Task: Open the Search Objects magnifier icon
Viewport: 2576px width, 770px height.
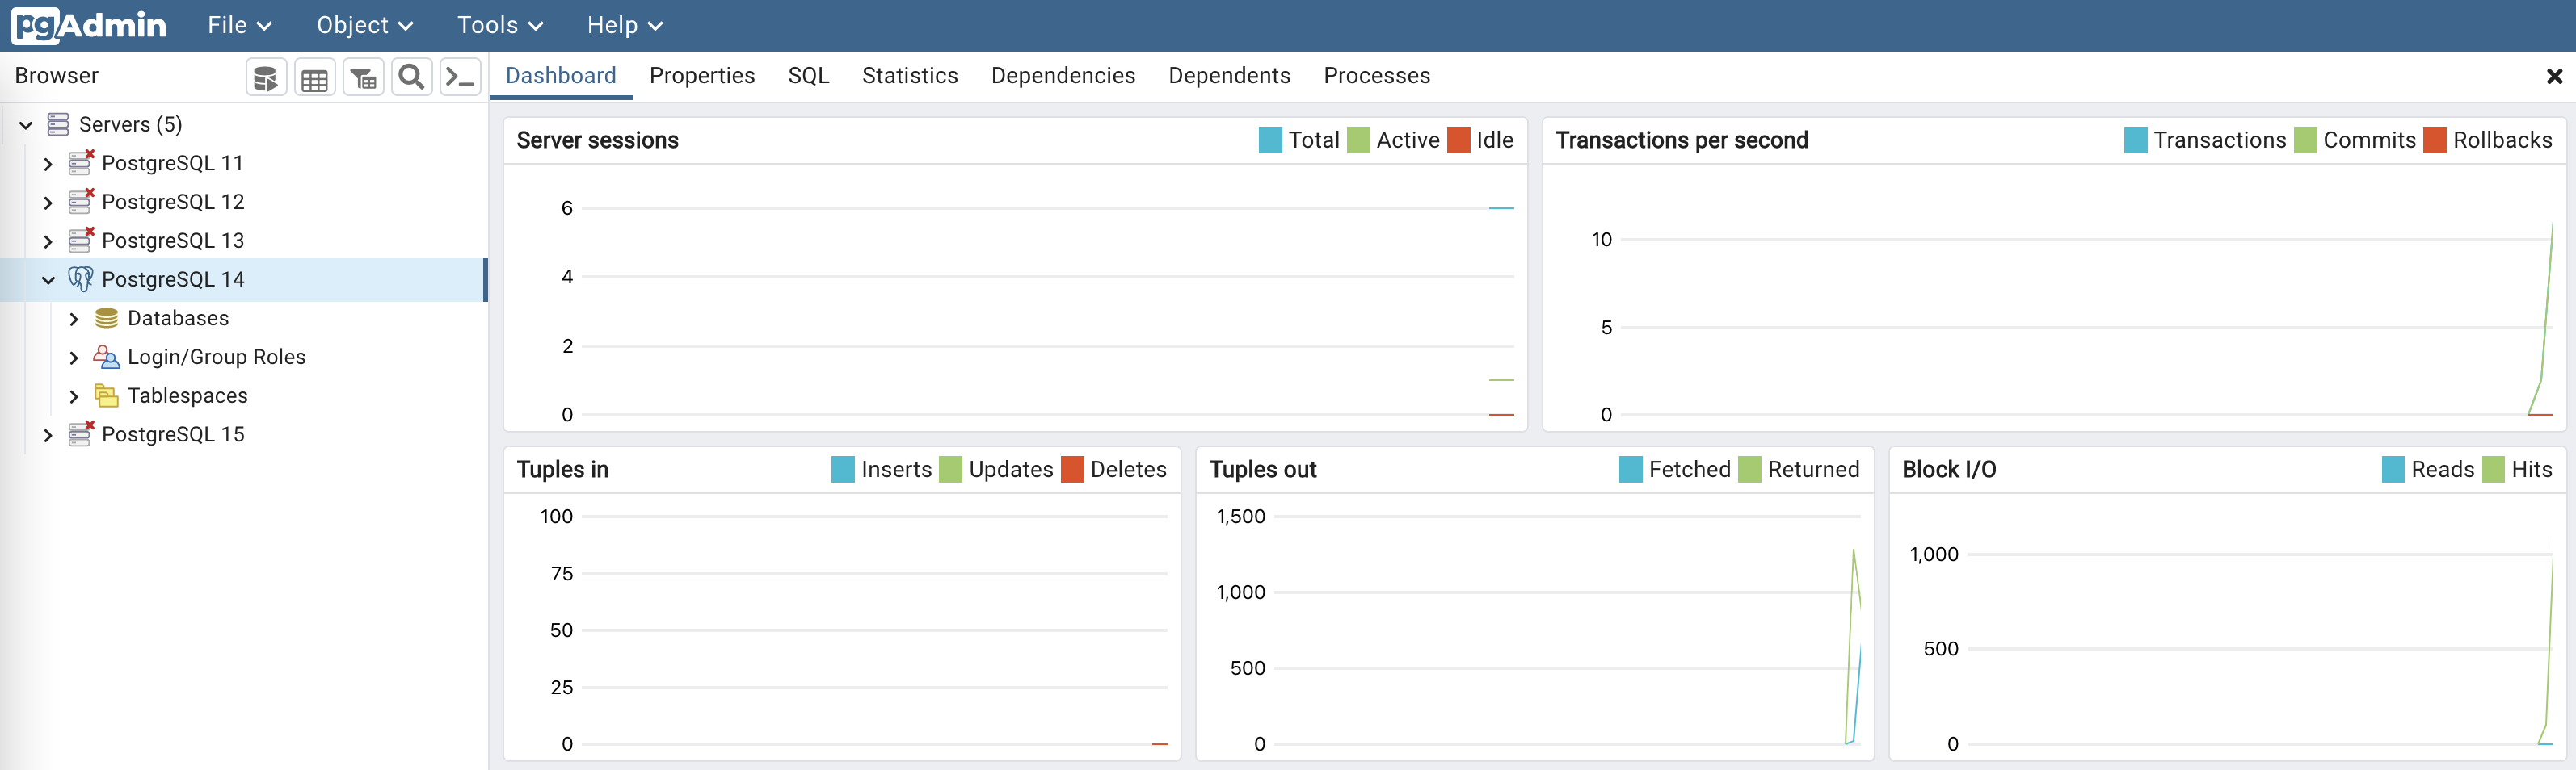Action: point(411,77)
